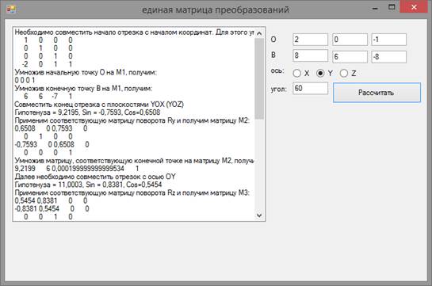
Task: Select the X axis radio button
Action: tap(296, 73)
